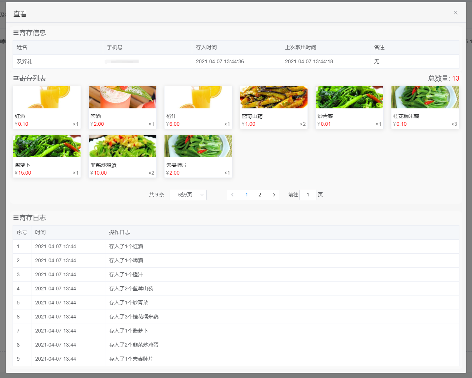Close the 查看 dialog
The width and height of the screenshot is (472, 378).
pyautogui.click(x=455, y=13)
